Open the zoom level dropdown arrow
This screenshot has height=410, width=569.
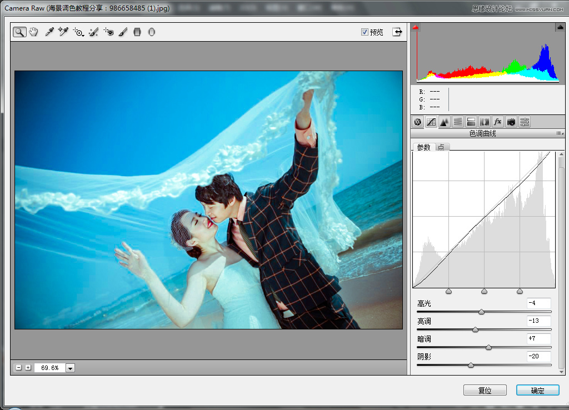[x=70, y=368]
